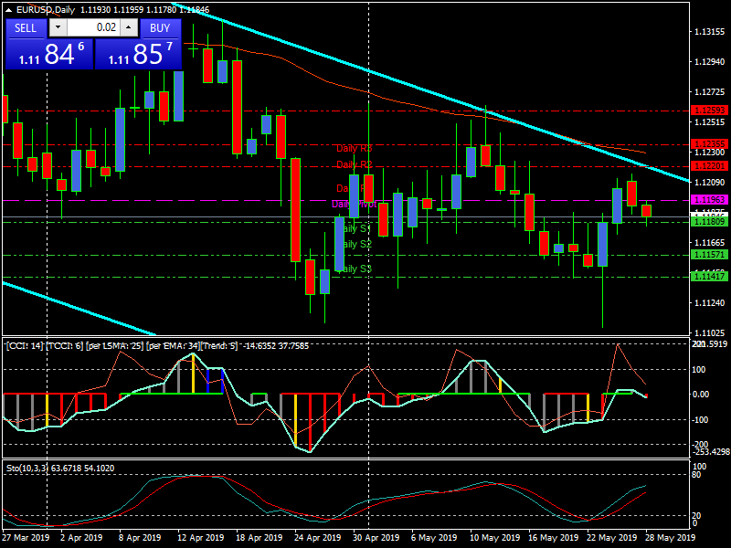Viewport: 731px width, 548px height.
Task: Collapse the one-click trading panel
Action: [x=8, y=9]
